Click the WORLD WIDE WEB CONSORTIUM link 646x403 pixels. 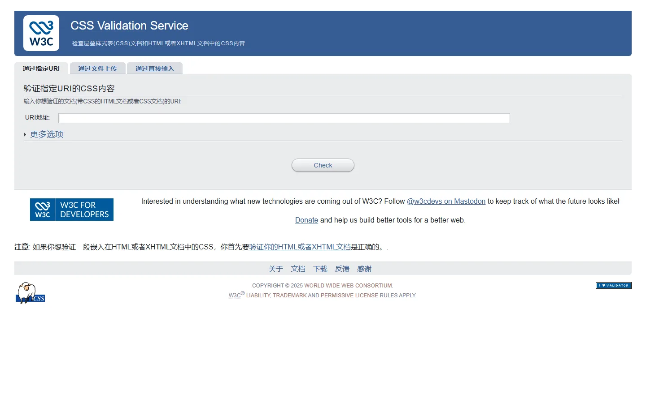(348, 286)
